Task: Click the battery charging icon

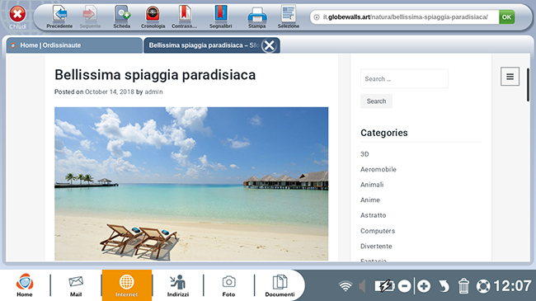Action: [384, 286]
